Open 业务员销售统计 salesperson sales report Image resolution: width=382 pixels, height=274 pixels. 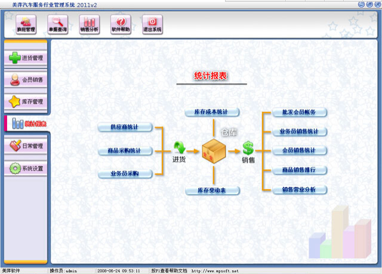point(299,132)
